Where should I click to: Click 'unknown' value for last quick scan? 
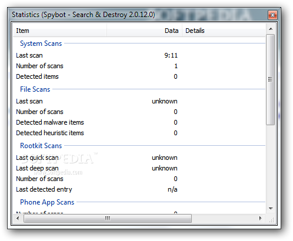click(x=165, y=158)
